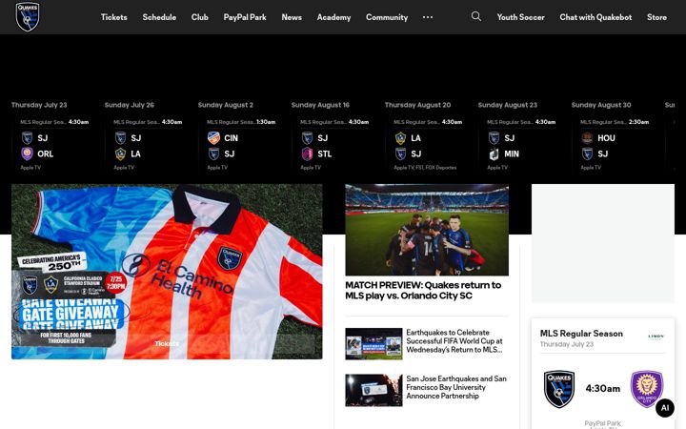Open the San Francisco Bay University partnership thumbnail

[373, 390]
